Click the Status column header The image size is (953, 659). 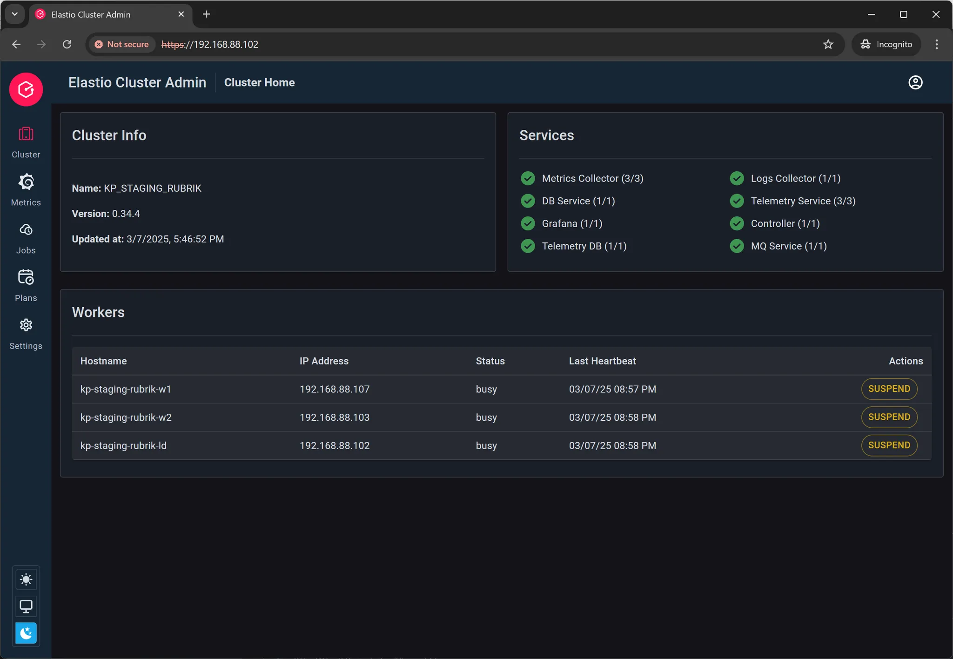490,361
